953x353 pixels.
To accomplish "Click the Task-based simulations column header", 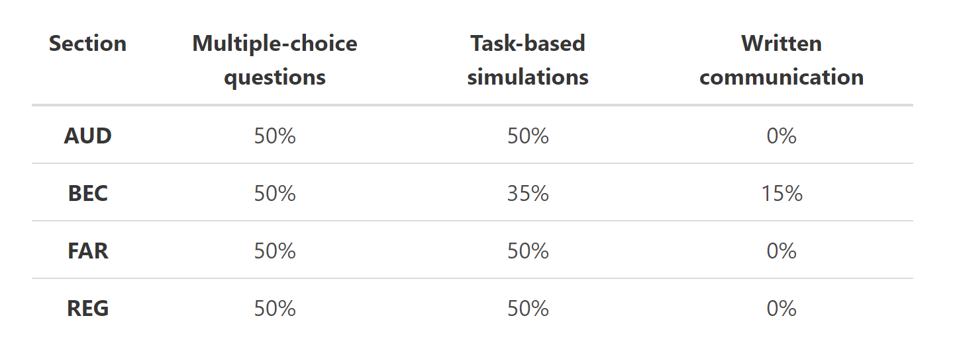I will point(528,60).
